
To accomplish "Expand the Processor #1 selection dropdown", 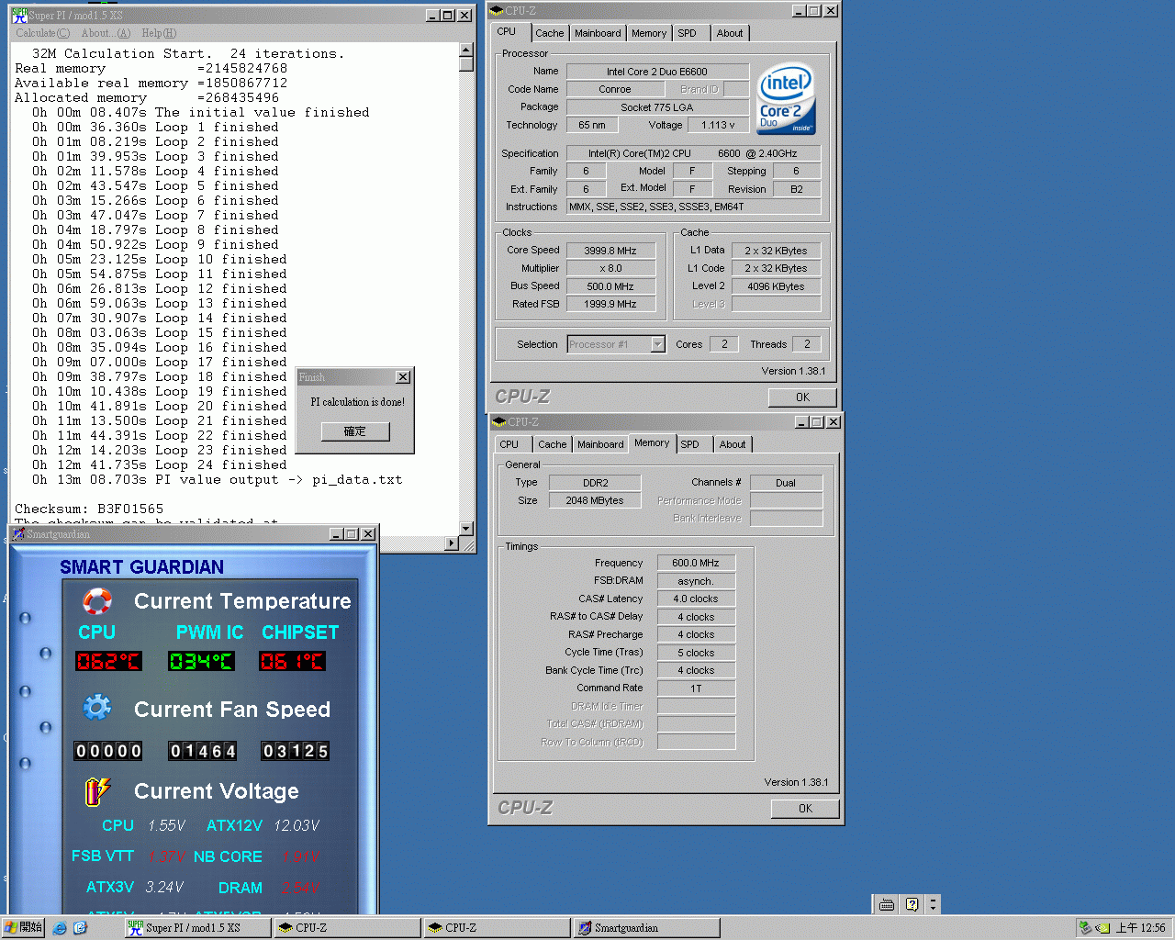I will click(x=657, y=344).
